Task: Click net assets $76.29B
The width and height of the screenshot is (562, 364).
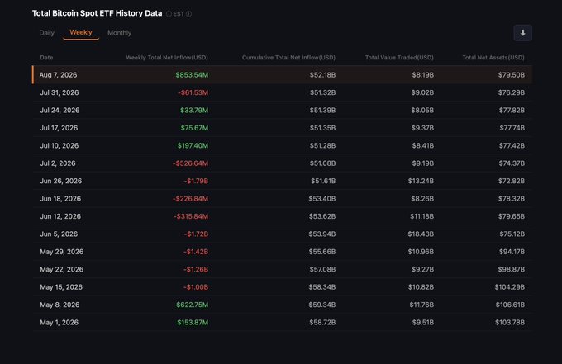Action: click(x=511, y=92)
